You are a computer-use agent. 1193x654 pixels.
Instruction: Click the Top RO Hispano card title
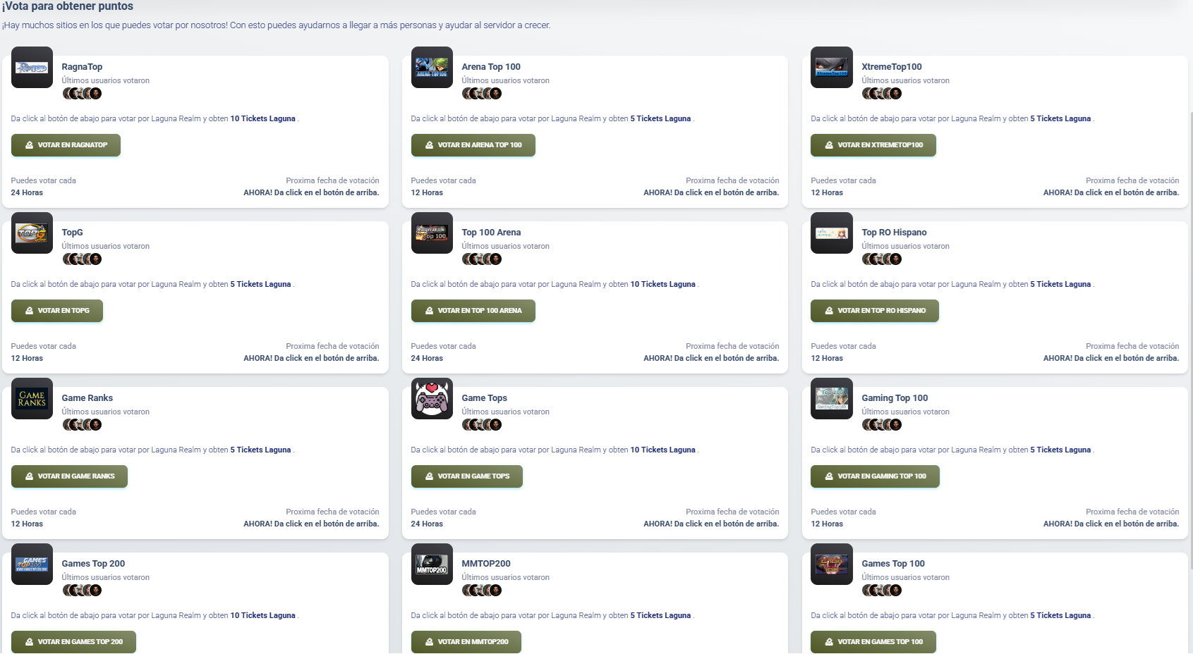point(894,233)
